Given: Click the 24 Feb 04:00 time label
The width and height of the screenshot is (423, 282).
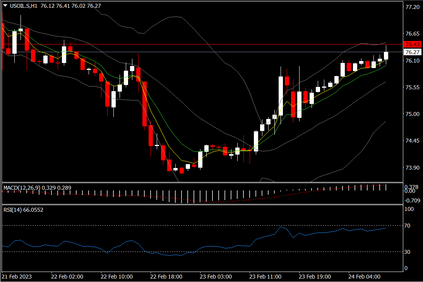Looking at the screenshot, I should tap(364, 277).
